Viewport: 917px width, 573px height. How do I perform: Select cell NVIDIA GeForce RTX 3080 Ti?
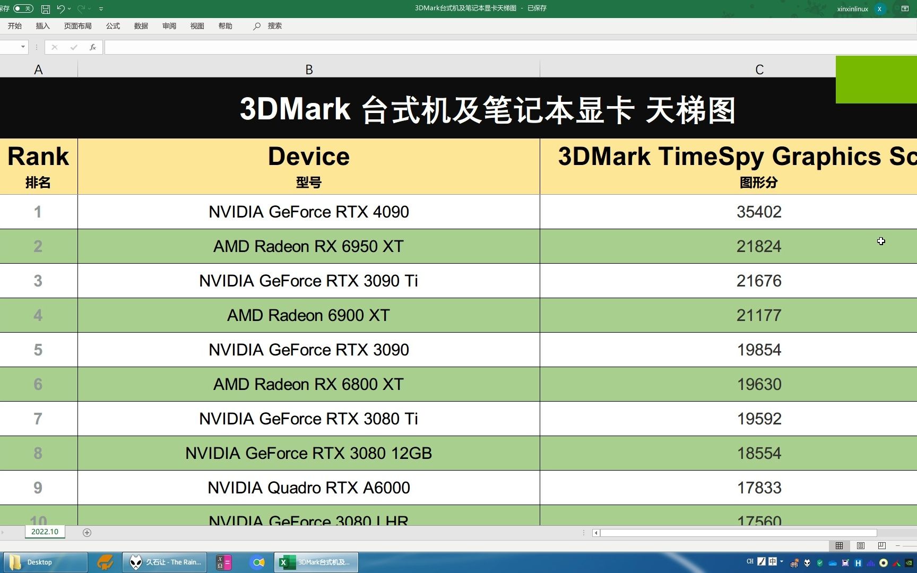[x=309, y=419]
